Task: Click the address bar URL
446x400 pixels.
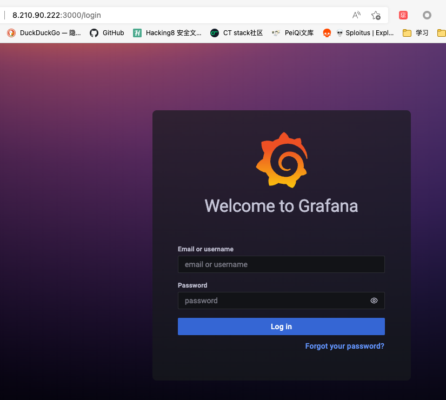Action: pyautogui.click(x=57, y=15)
